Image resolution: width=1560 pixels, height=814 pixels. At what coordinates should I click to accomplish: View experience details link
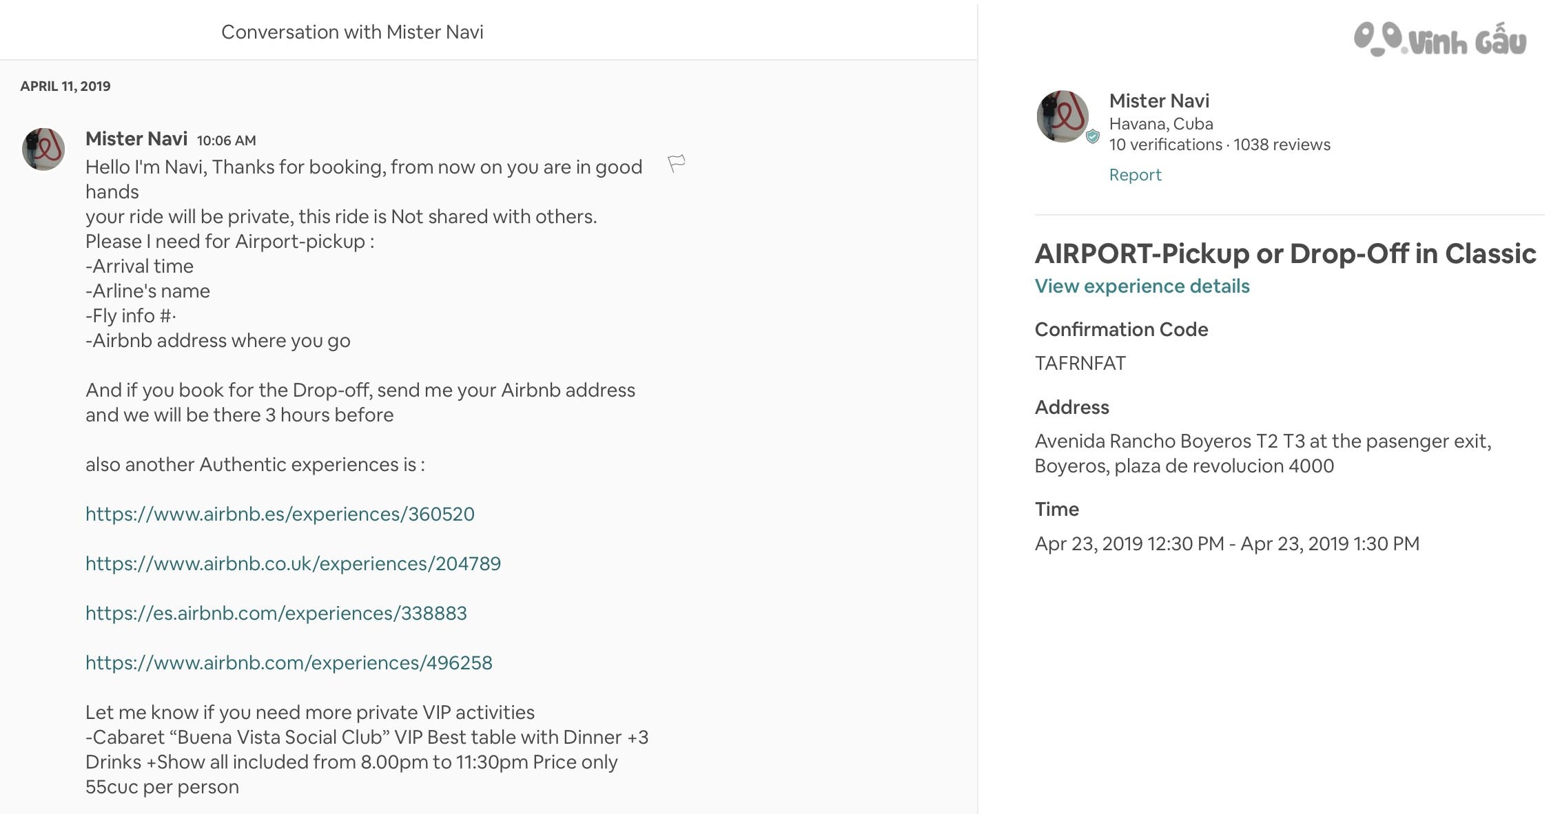tap(1142, 286)
